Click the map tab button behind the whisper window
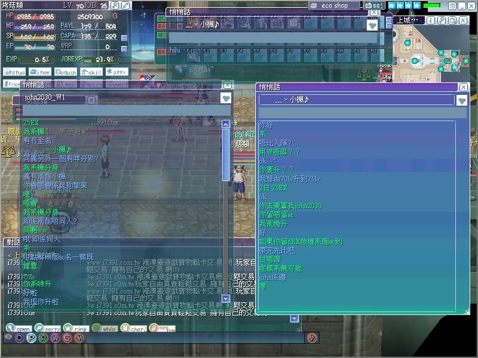Image resolution: width=478 pixels, height=358 pixels. 66,84
